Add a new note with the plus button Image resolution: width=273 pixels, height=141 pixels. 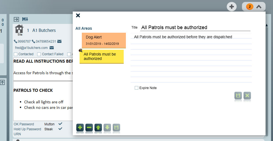coord(80,128)
